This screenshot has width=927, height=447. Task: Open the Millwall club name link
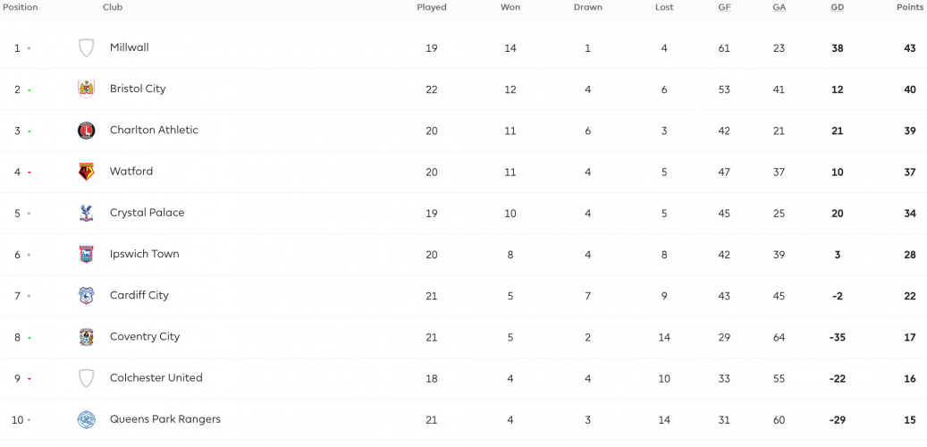point(130,47)
